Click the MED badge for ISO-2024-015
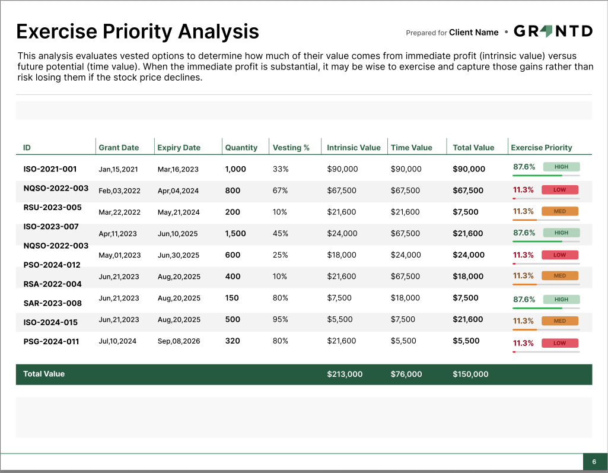 (x=560, y=320)
